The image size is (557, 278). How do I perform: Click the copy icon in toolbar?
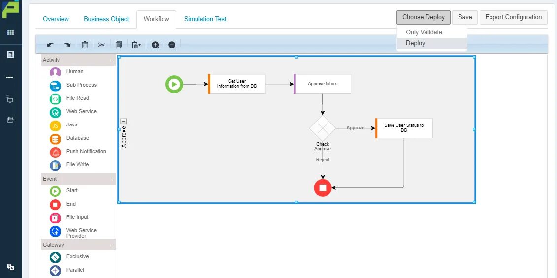(x=119, y=45)
